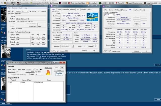Click the CPUID 0x206A7 field in Core Temp
Viewport: 161px width, 106px height.
31,29
